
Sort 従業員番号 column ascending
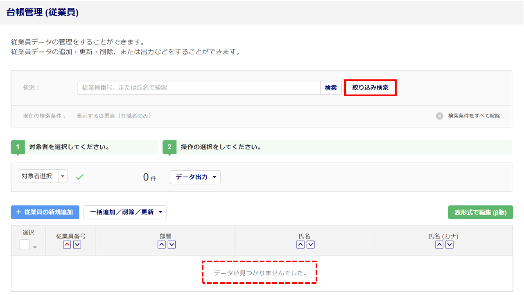pyautogui.click(x=67, y=244)
